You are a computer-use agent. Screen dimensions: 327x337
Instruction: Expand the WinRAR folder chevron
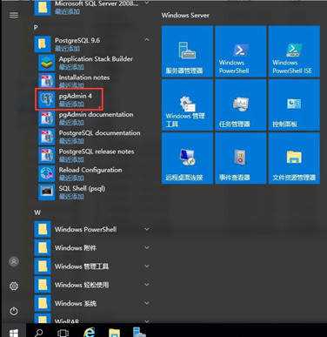[147, 321]
